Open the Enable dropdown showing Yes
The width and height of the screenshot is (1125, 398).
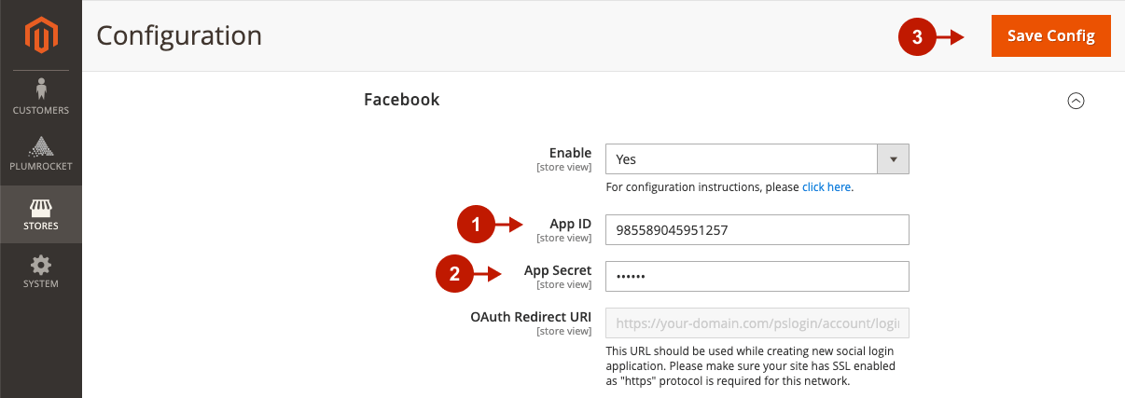pos(757,159)
